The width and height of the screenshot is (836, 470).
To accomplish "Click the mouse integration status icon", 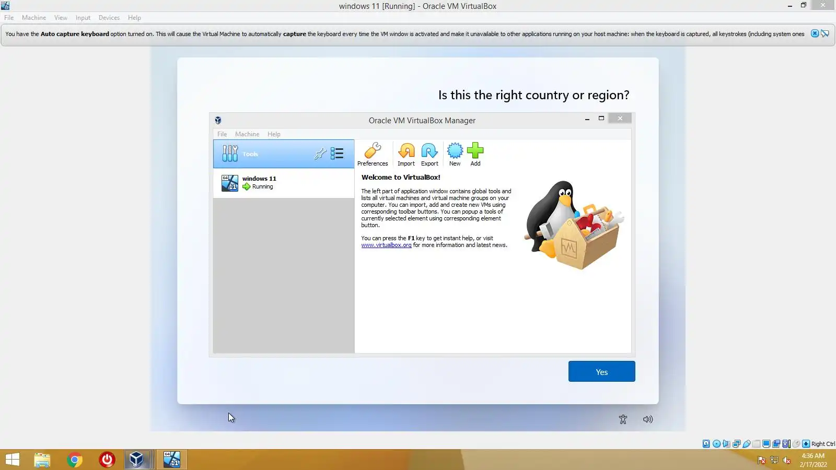I will pyautogui.click(x=796, y=444).
